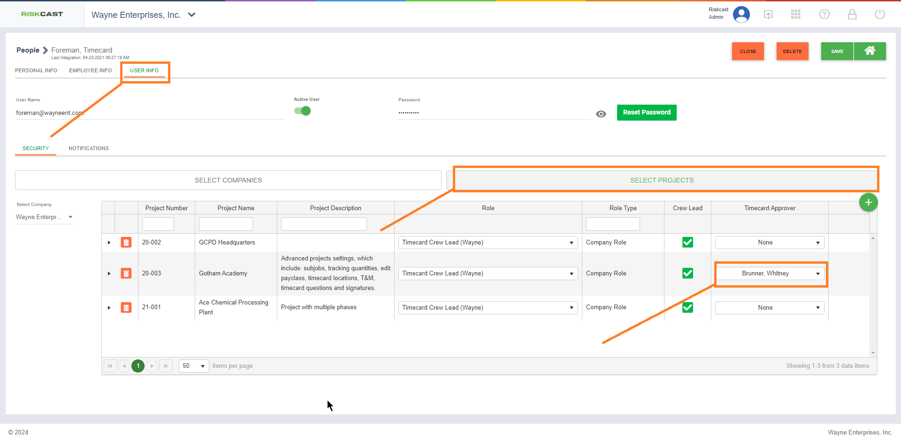Click the Project Number filter box
The width and height of the screenshot is (901, 442).
pos(158,224)
